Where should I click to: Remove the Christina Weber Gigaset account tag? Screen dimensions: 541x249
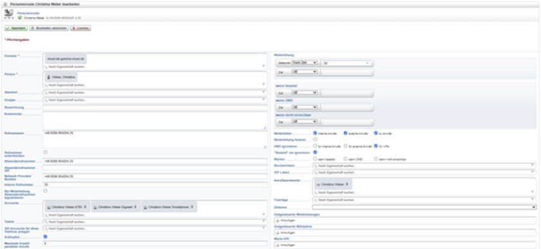point(136,207)
